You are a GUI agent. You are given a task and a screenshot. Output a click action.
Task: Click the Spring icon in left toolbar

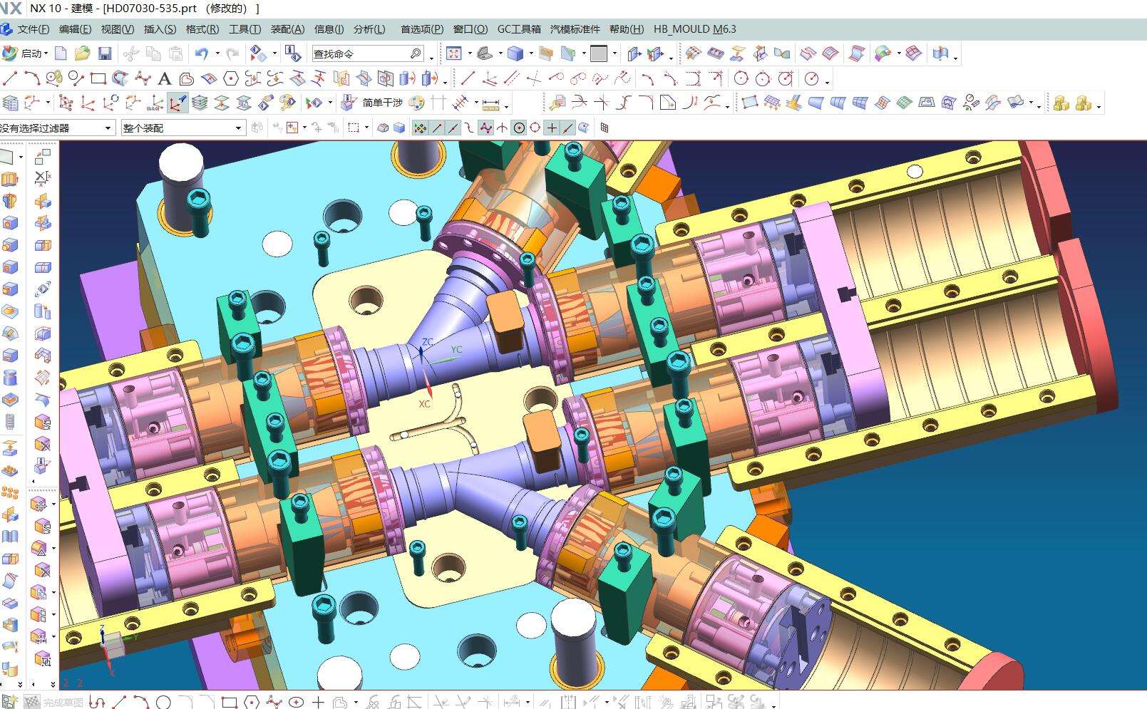click(x=9, y=422)
